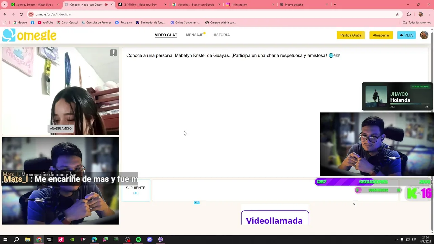Screen dimensions: 434x244
Task: Open Spotify from the taskbar
Action: coord(138,240)
